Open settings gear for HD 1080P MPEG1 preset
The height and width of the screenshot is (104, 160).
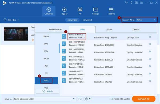150,51
